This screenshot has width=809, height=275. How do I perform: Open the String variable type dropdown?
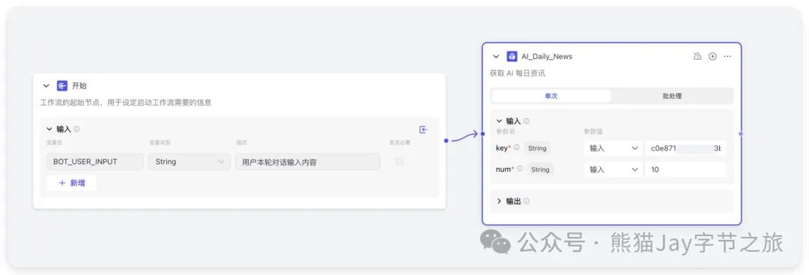point(190,162)
